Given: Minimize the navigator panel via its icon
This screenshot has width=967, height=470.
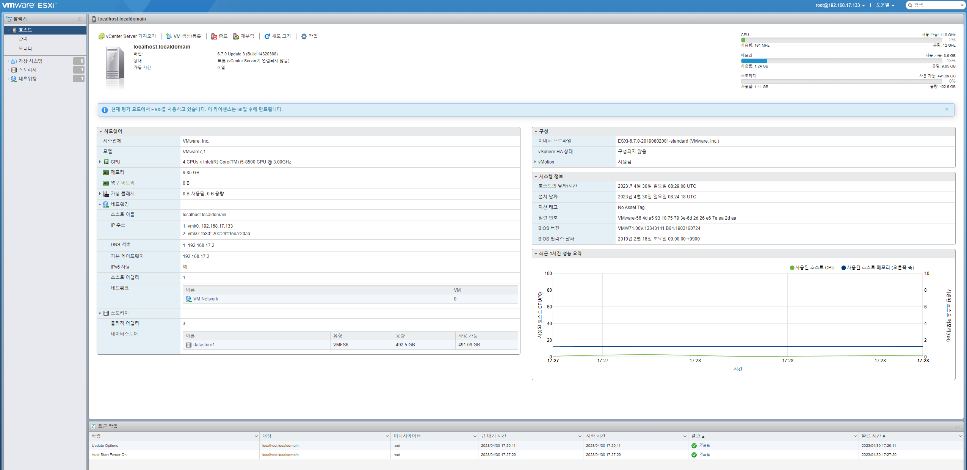Looking at the screenshot, I should tap(80, 19).
